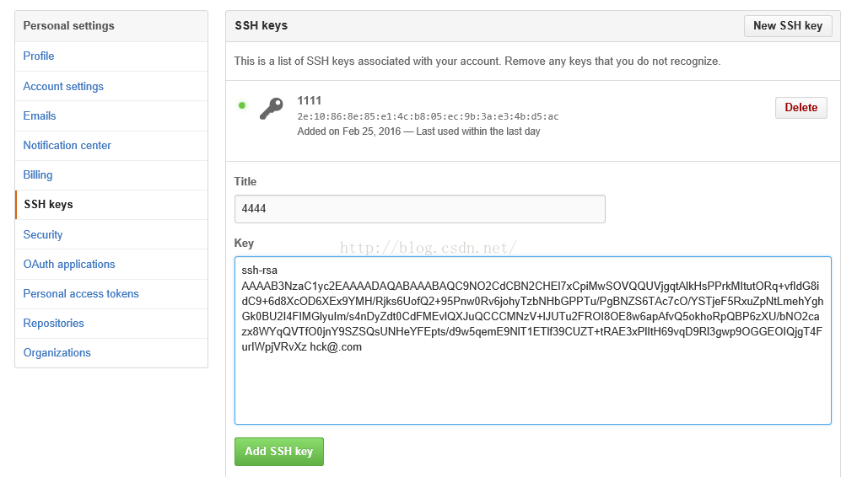Click the 1111 key name
The height and width of the screenshot is (477, 841).
click(x=310, y=100)
